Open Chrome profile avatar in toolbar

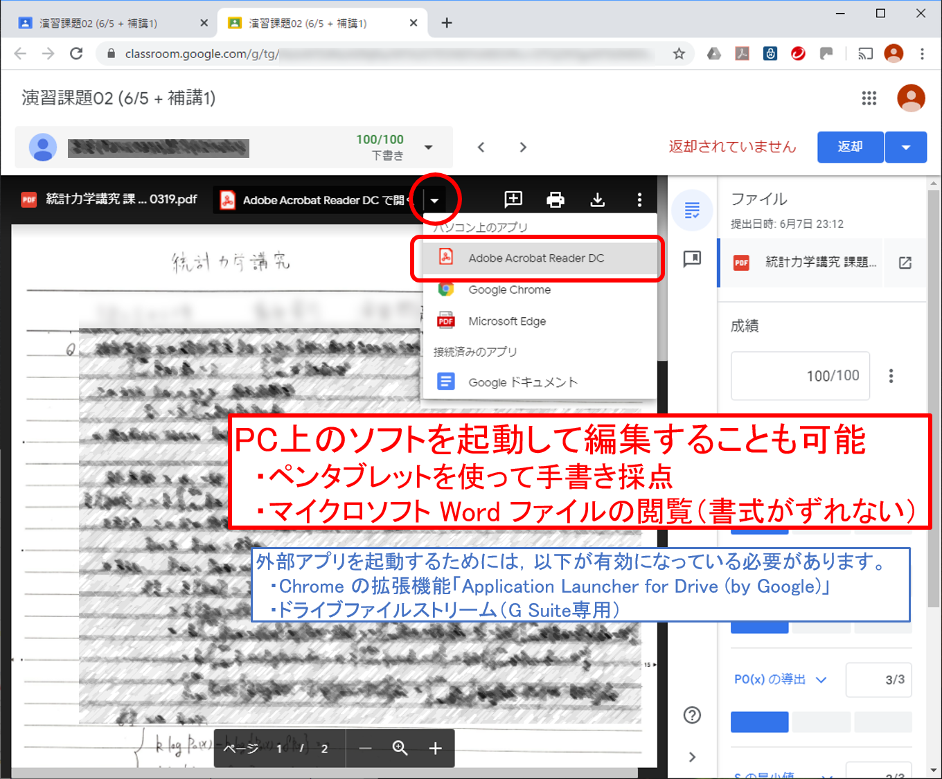[894, 53]
